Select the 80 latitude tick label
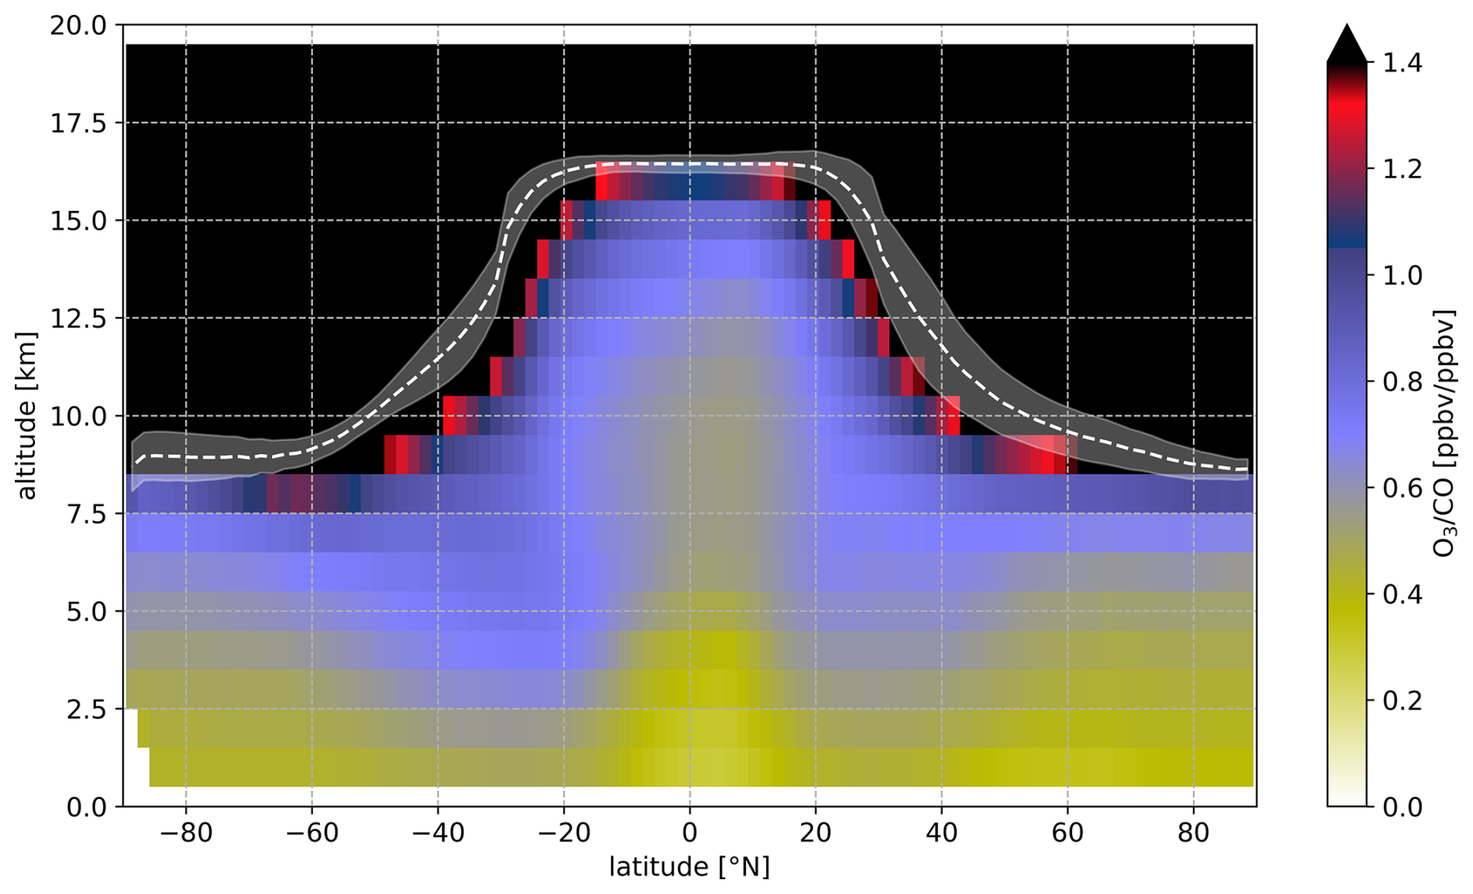 click(x=1194, y=833)
